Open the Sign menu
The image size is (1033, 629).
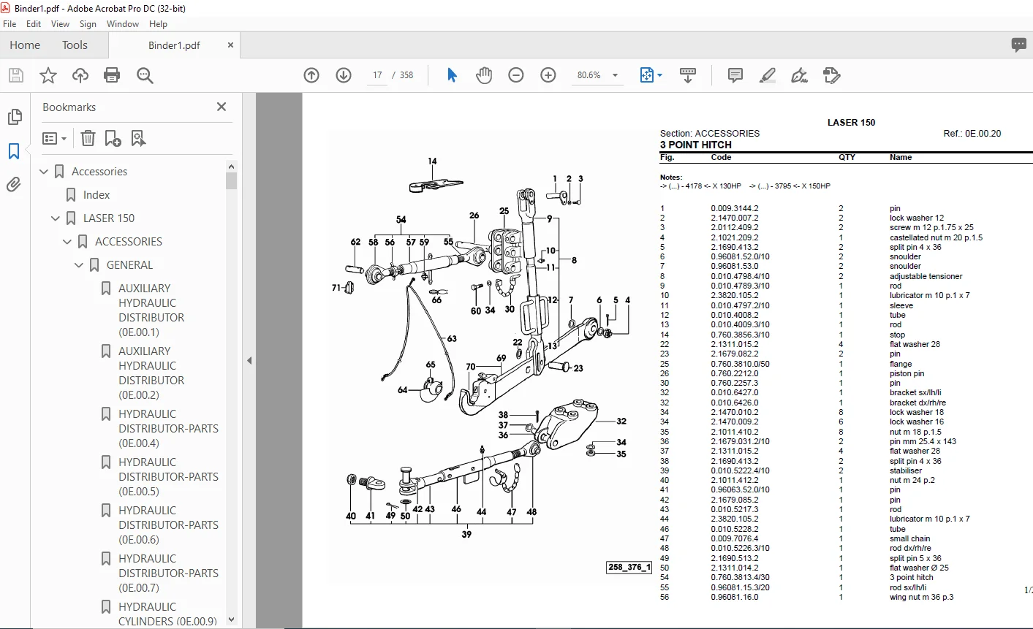pos(88,24)
